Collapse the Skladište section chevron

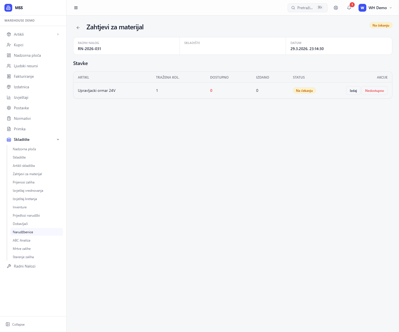click(x=58, y=139)
